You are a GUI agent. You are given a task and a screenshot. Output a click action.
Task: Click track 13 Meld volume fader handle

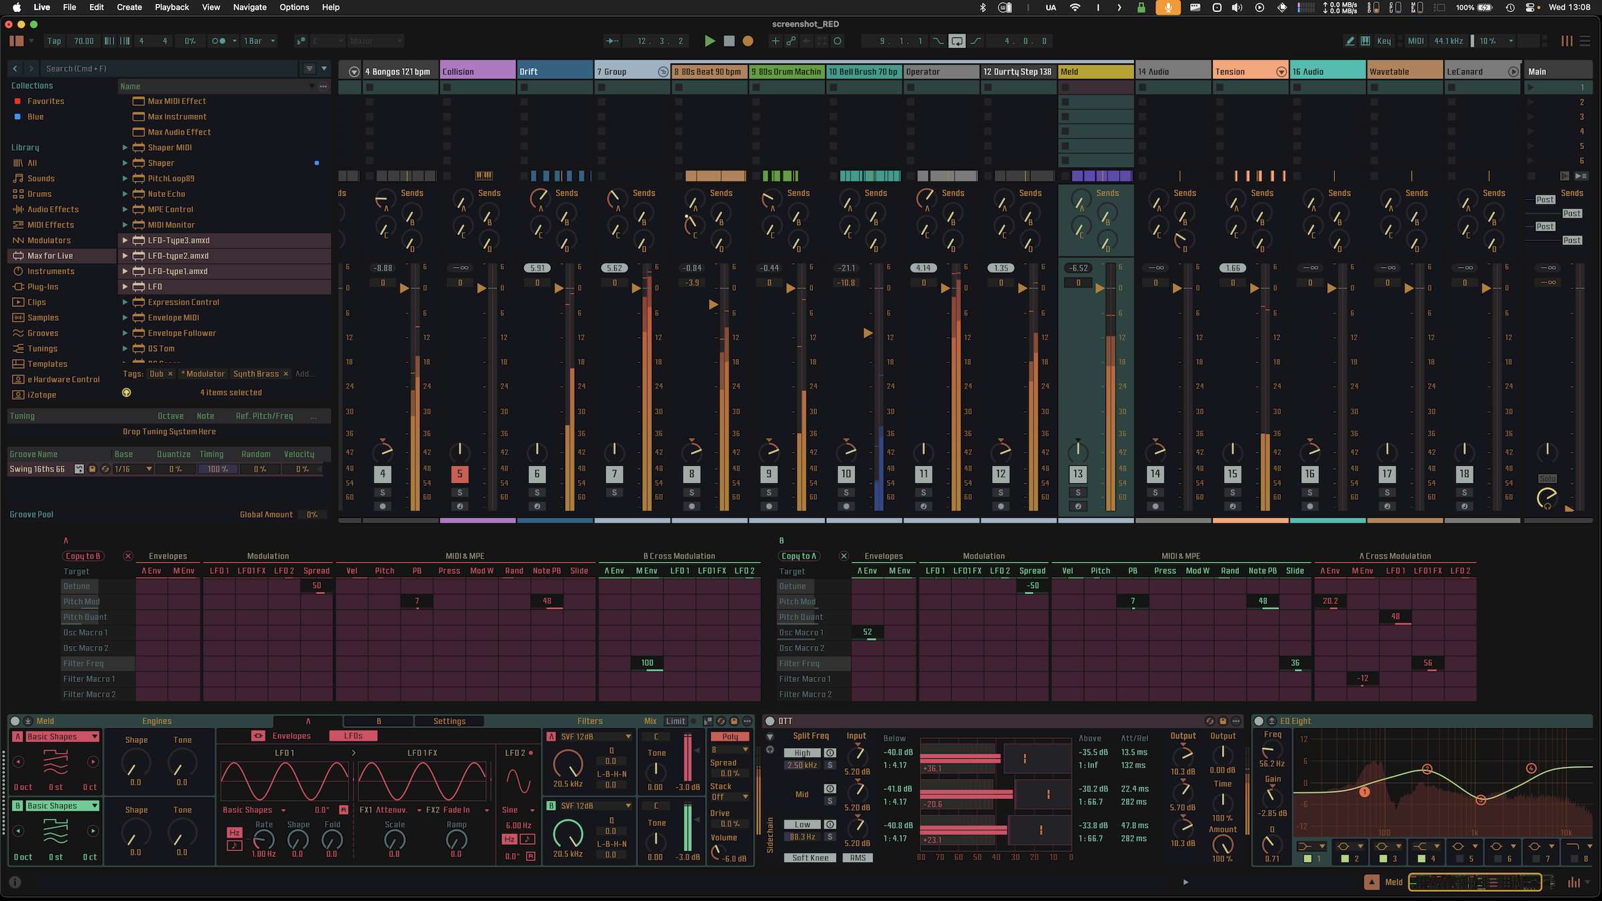click(x=1099, y=288)
